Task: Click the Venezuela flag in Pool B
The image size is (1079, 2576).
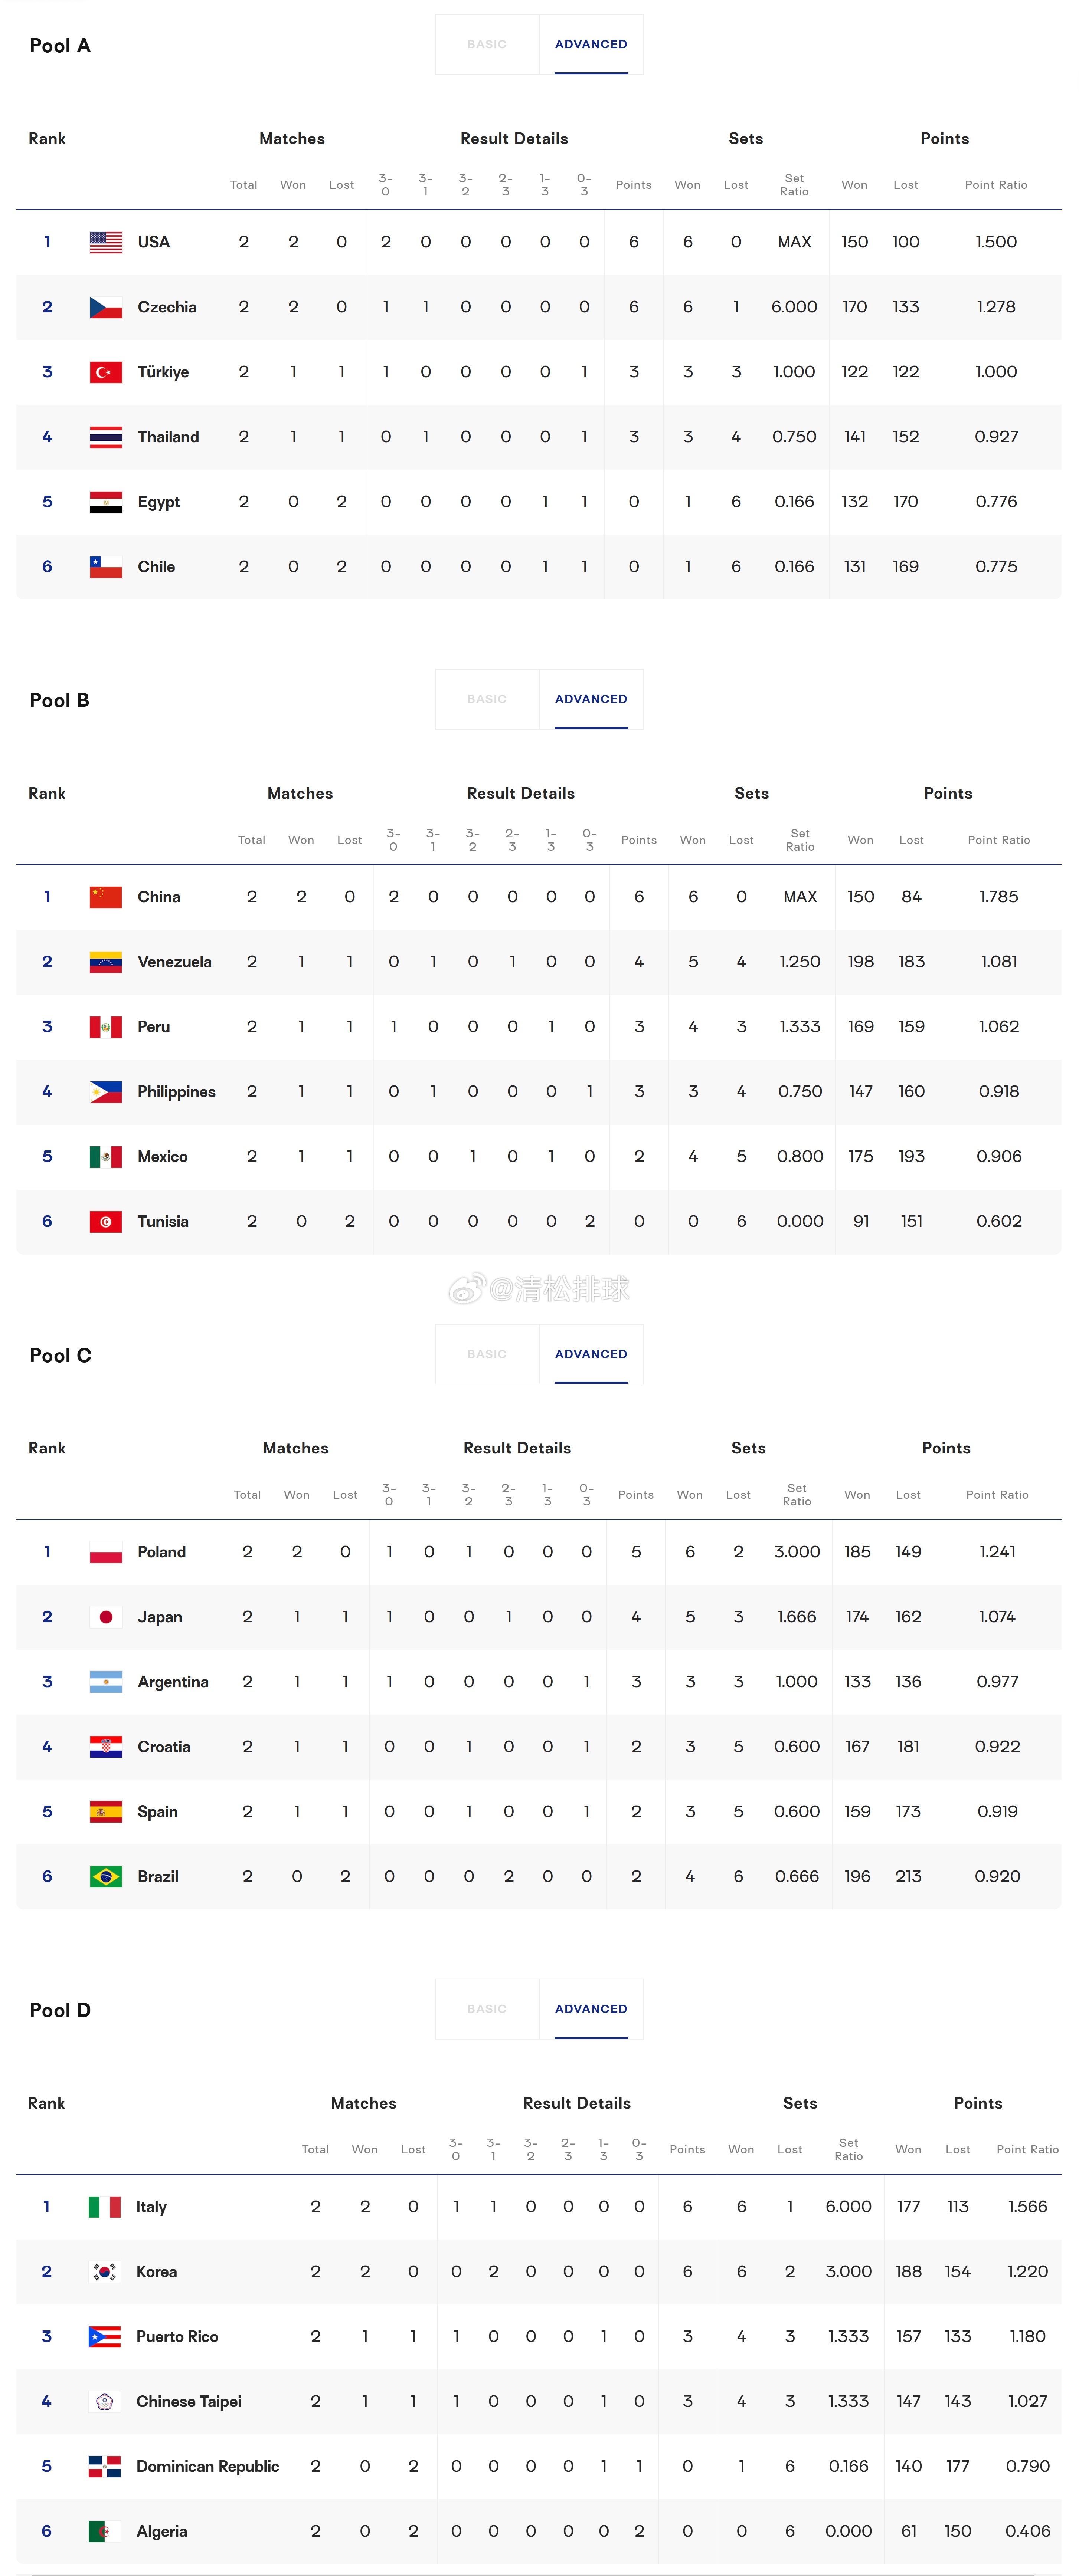Action: pyautogui.click(x=106, y=962)
